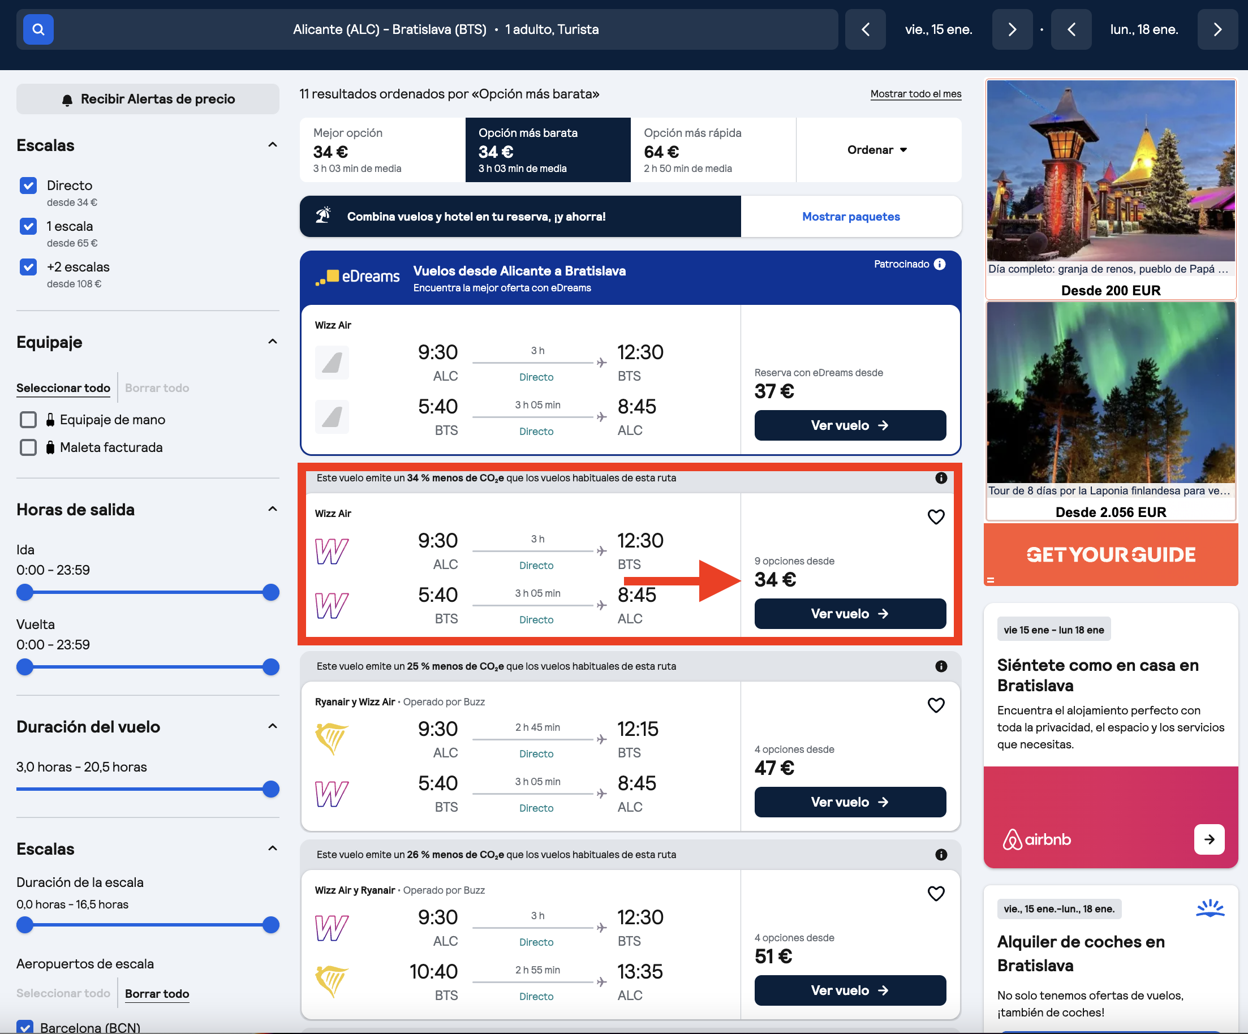Screen dimensions: 1248x1034
Task: Go to previous return date before lun., 18 ene.
Action: click(x=1071, y=29)
